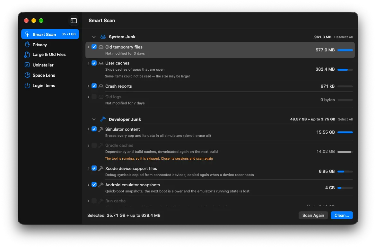Click the disabled Old logs checkbox
The height and width of the screenshot is (248, 376).
click(94, 96)
